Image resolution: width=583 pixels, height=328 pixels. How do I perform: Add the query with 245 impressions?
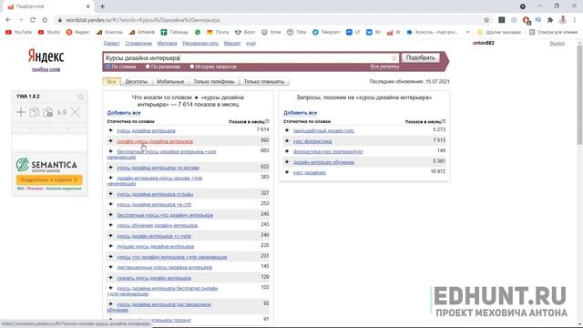110,215
